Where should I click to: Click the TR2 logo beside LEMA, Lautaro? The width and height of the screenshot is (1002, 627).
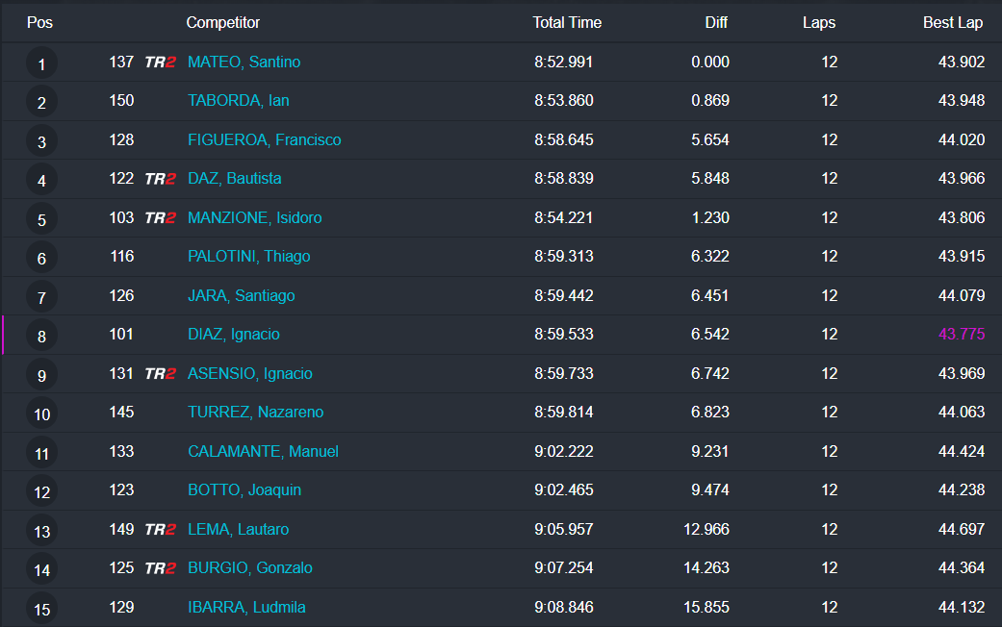tap(160, 530)
